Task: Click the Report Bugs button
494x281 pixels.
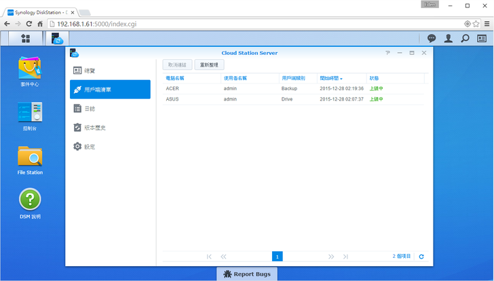Action: (x=247, y=274)
